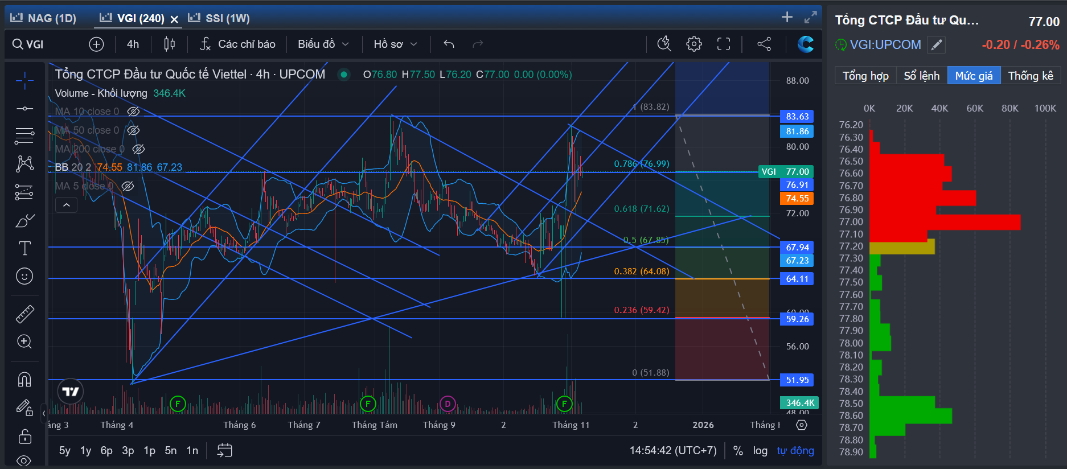Screen dimensions: 1067x469
Task: Open the Sổ lệnh tab
Action: point(922,76)
